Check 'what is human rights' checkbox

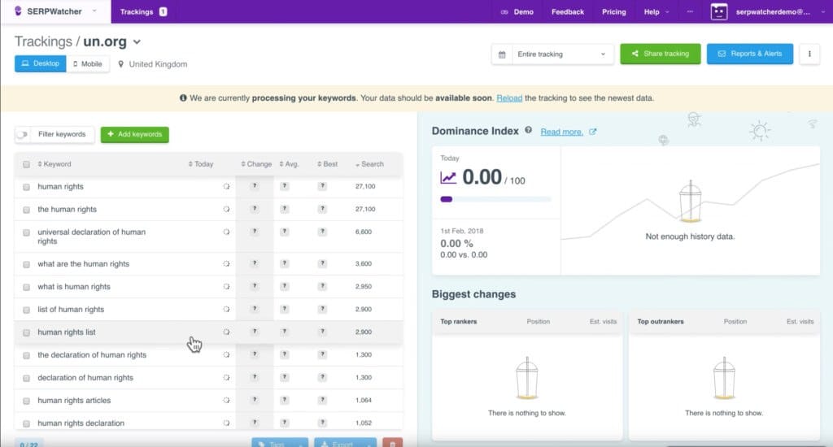(26, 287)
